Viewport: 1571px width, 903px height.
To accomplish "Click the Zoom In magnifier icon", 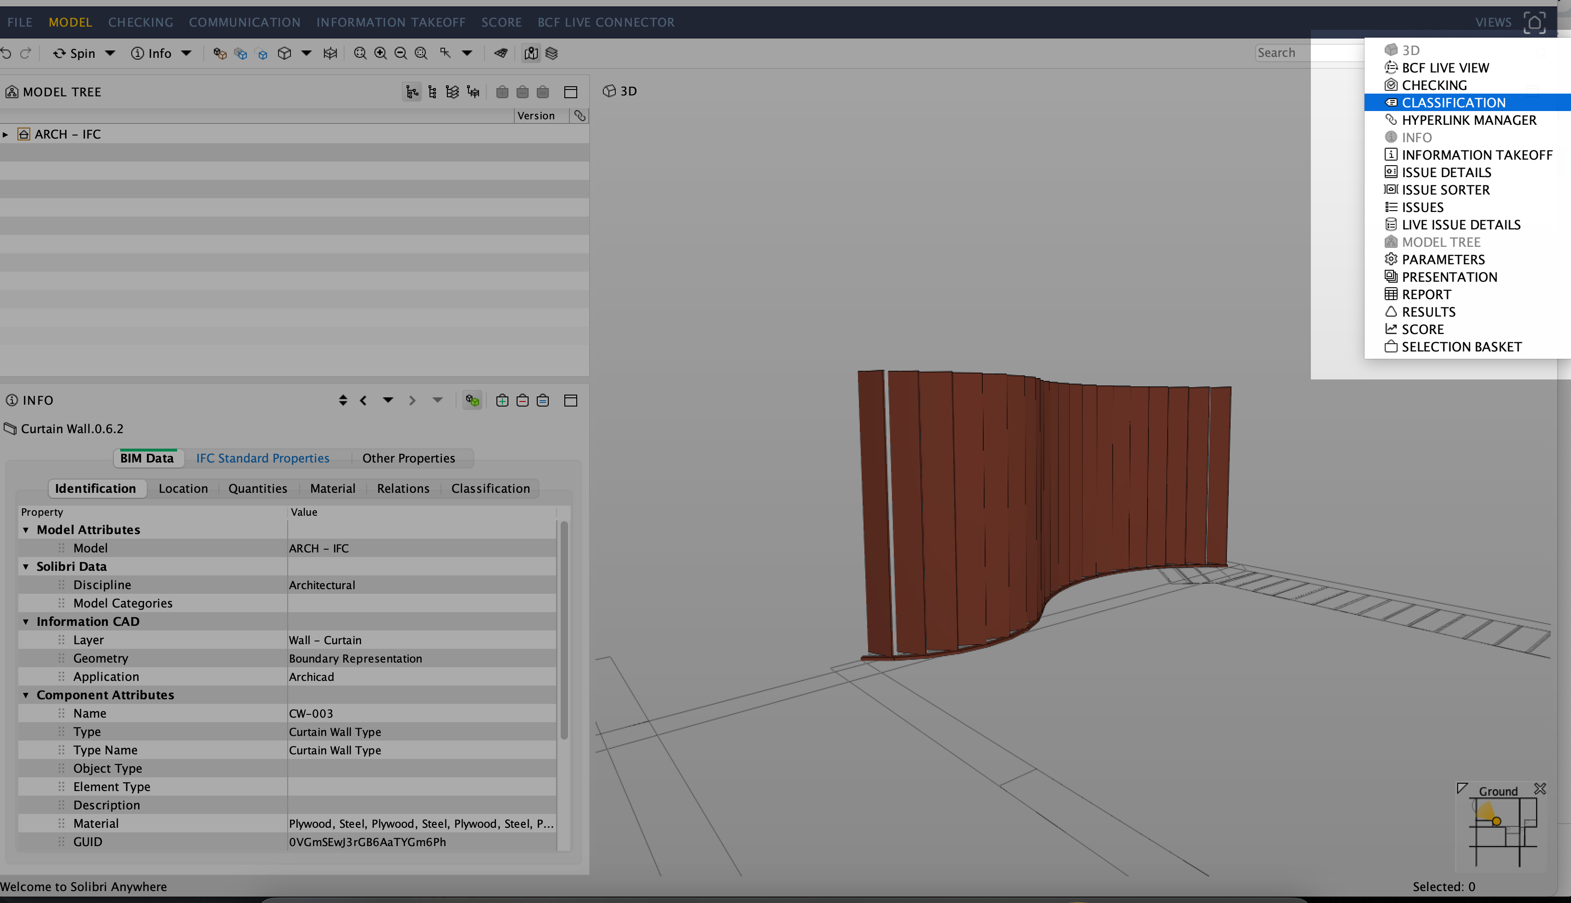I will coord(380,53).
